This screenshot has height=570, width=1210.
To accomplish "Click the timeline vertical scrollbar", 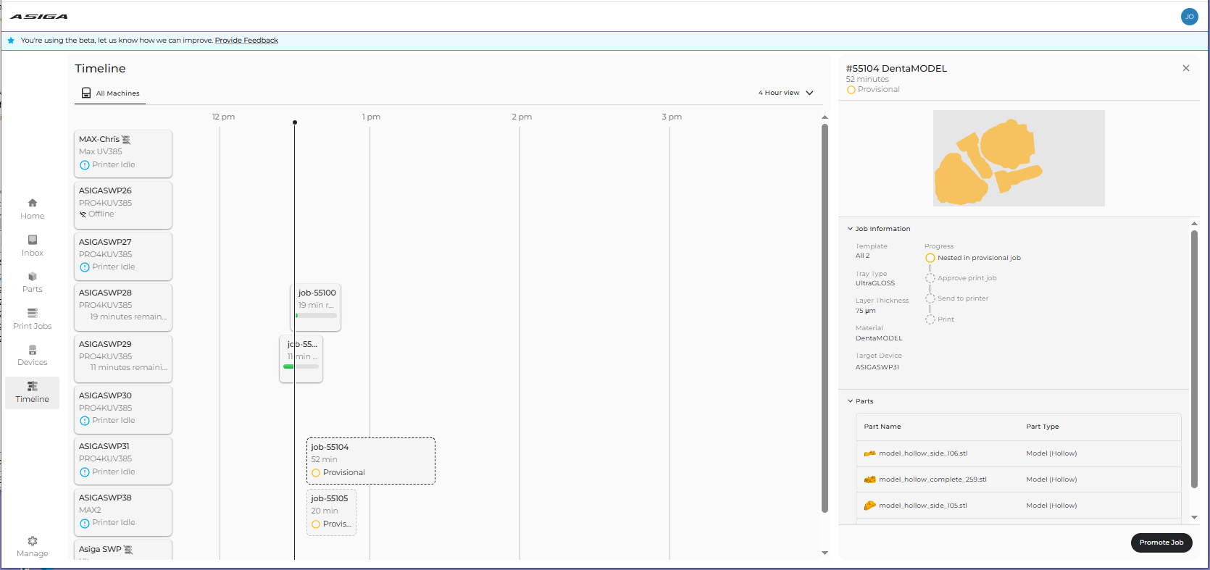I will point(825,317).
